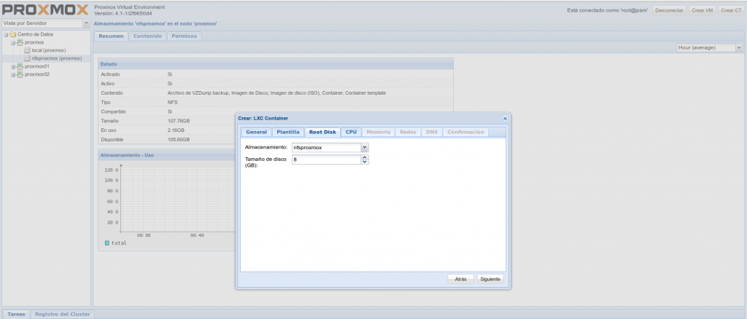
Task: Select the local (proxmox) storage icon
Action: [27, 50]
